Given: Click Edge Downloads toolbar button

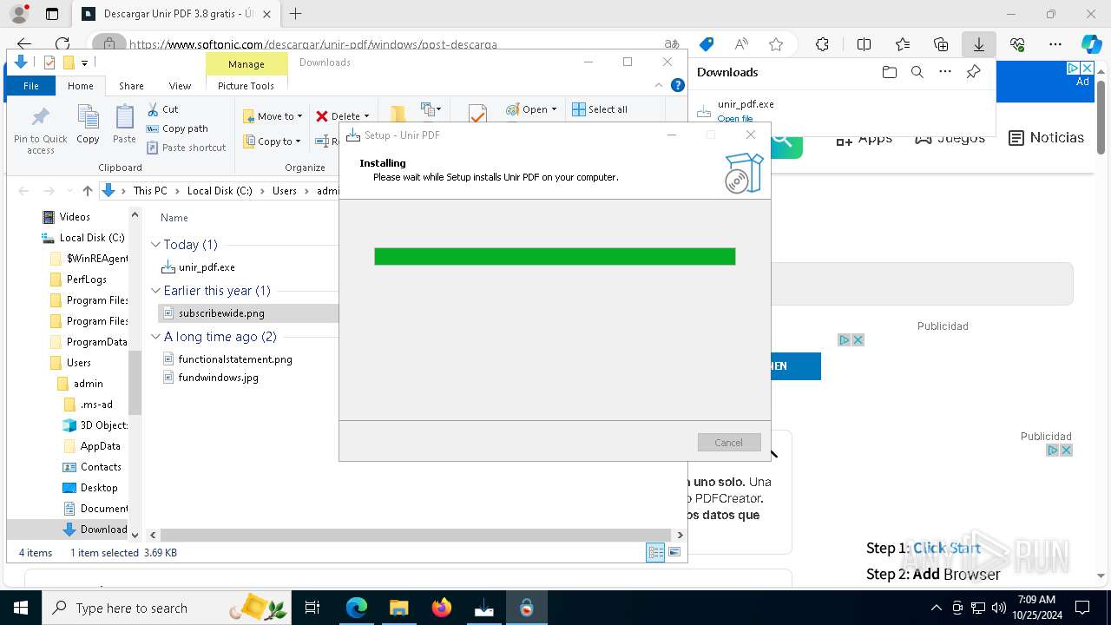Looking at the screenshot, I should point(978,44).
